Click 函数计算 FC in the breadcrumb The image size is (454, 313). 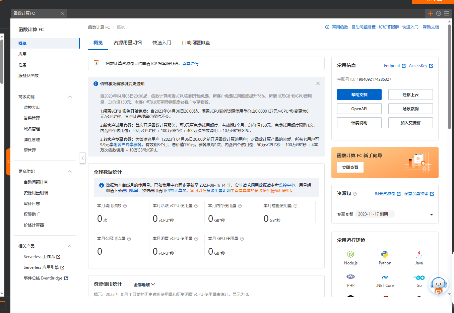[99, 27]
